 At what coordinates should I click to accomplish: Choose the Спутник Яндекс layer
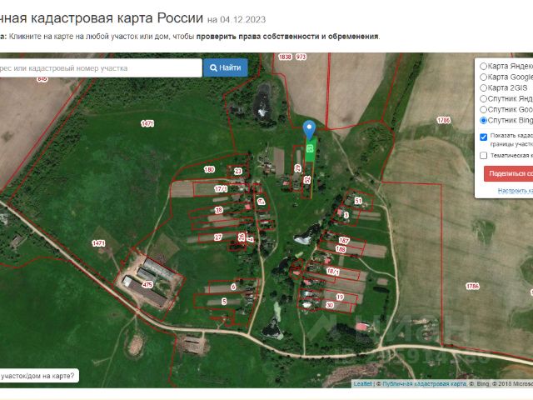tap(484, 98)
